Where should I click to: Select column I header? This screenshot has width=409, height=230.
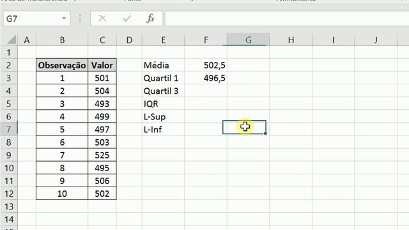(334, 40)
